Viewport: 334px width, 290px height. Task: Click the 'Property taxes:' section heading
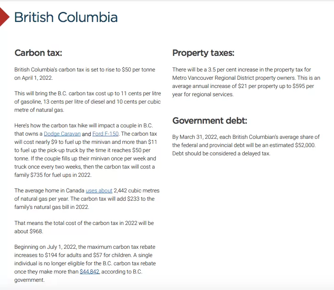pyautogui.click(x=203, y=53)
